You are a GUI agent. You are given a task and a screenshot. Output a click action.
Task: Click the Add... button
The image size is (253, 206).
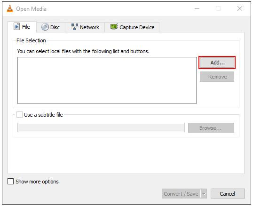tap(217, 63)
